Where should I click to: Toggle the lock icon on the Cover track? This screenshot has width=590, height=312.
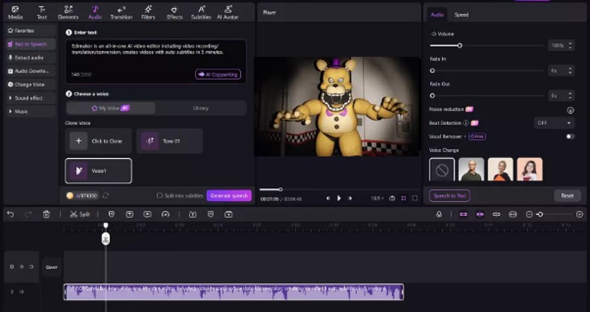click(12, 267)
